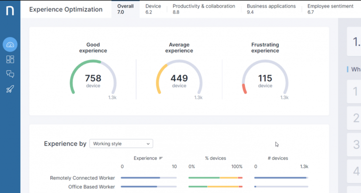Open the grid dashboards sidebar icon
The width and height of the screenshot is (361, 193).
[x=10, y=59]
